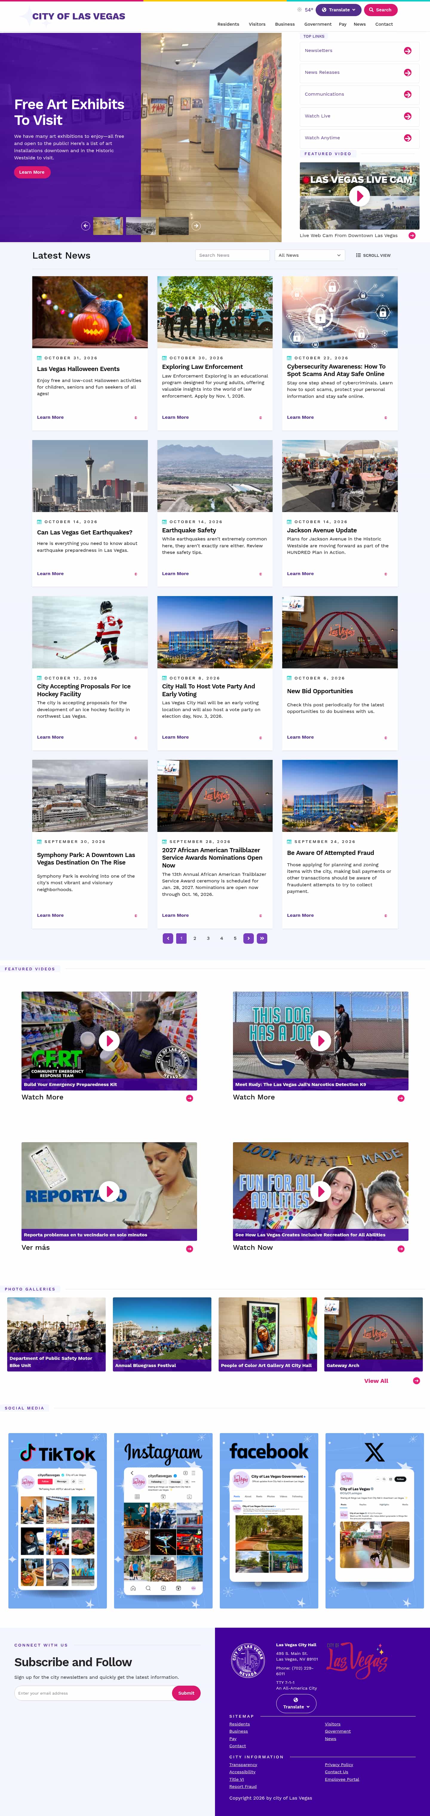Viewport: 430px width, 1816px height.
Task: Open the Residents menu
Action: (x=228, y=24)
